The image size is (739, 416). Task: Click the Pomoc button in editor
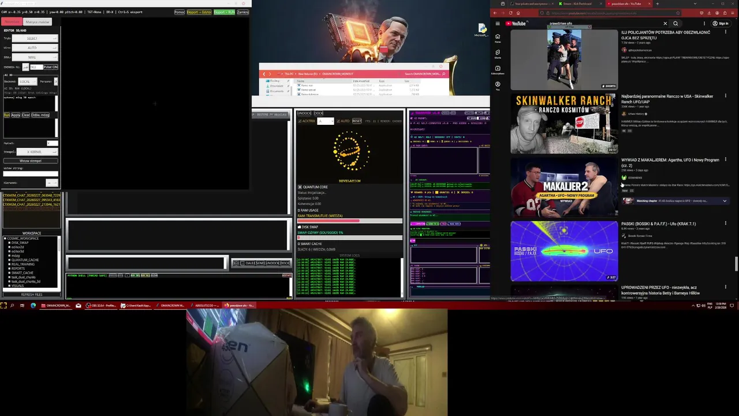pos(180,12)
